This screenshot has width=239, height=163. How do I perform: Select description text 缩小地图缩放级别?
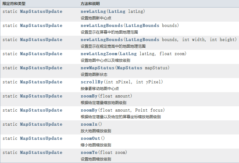96,145
